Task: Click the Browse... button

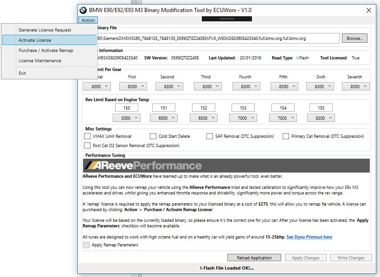Action: click(354, 39)
